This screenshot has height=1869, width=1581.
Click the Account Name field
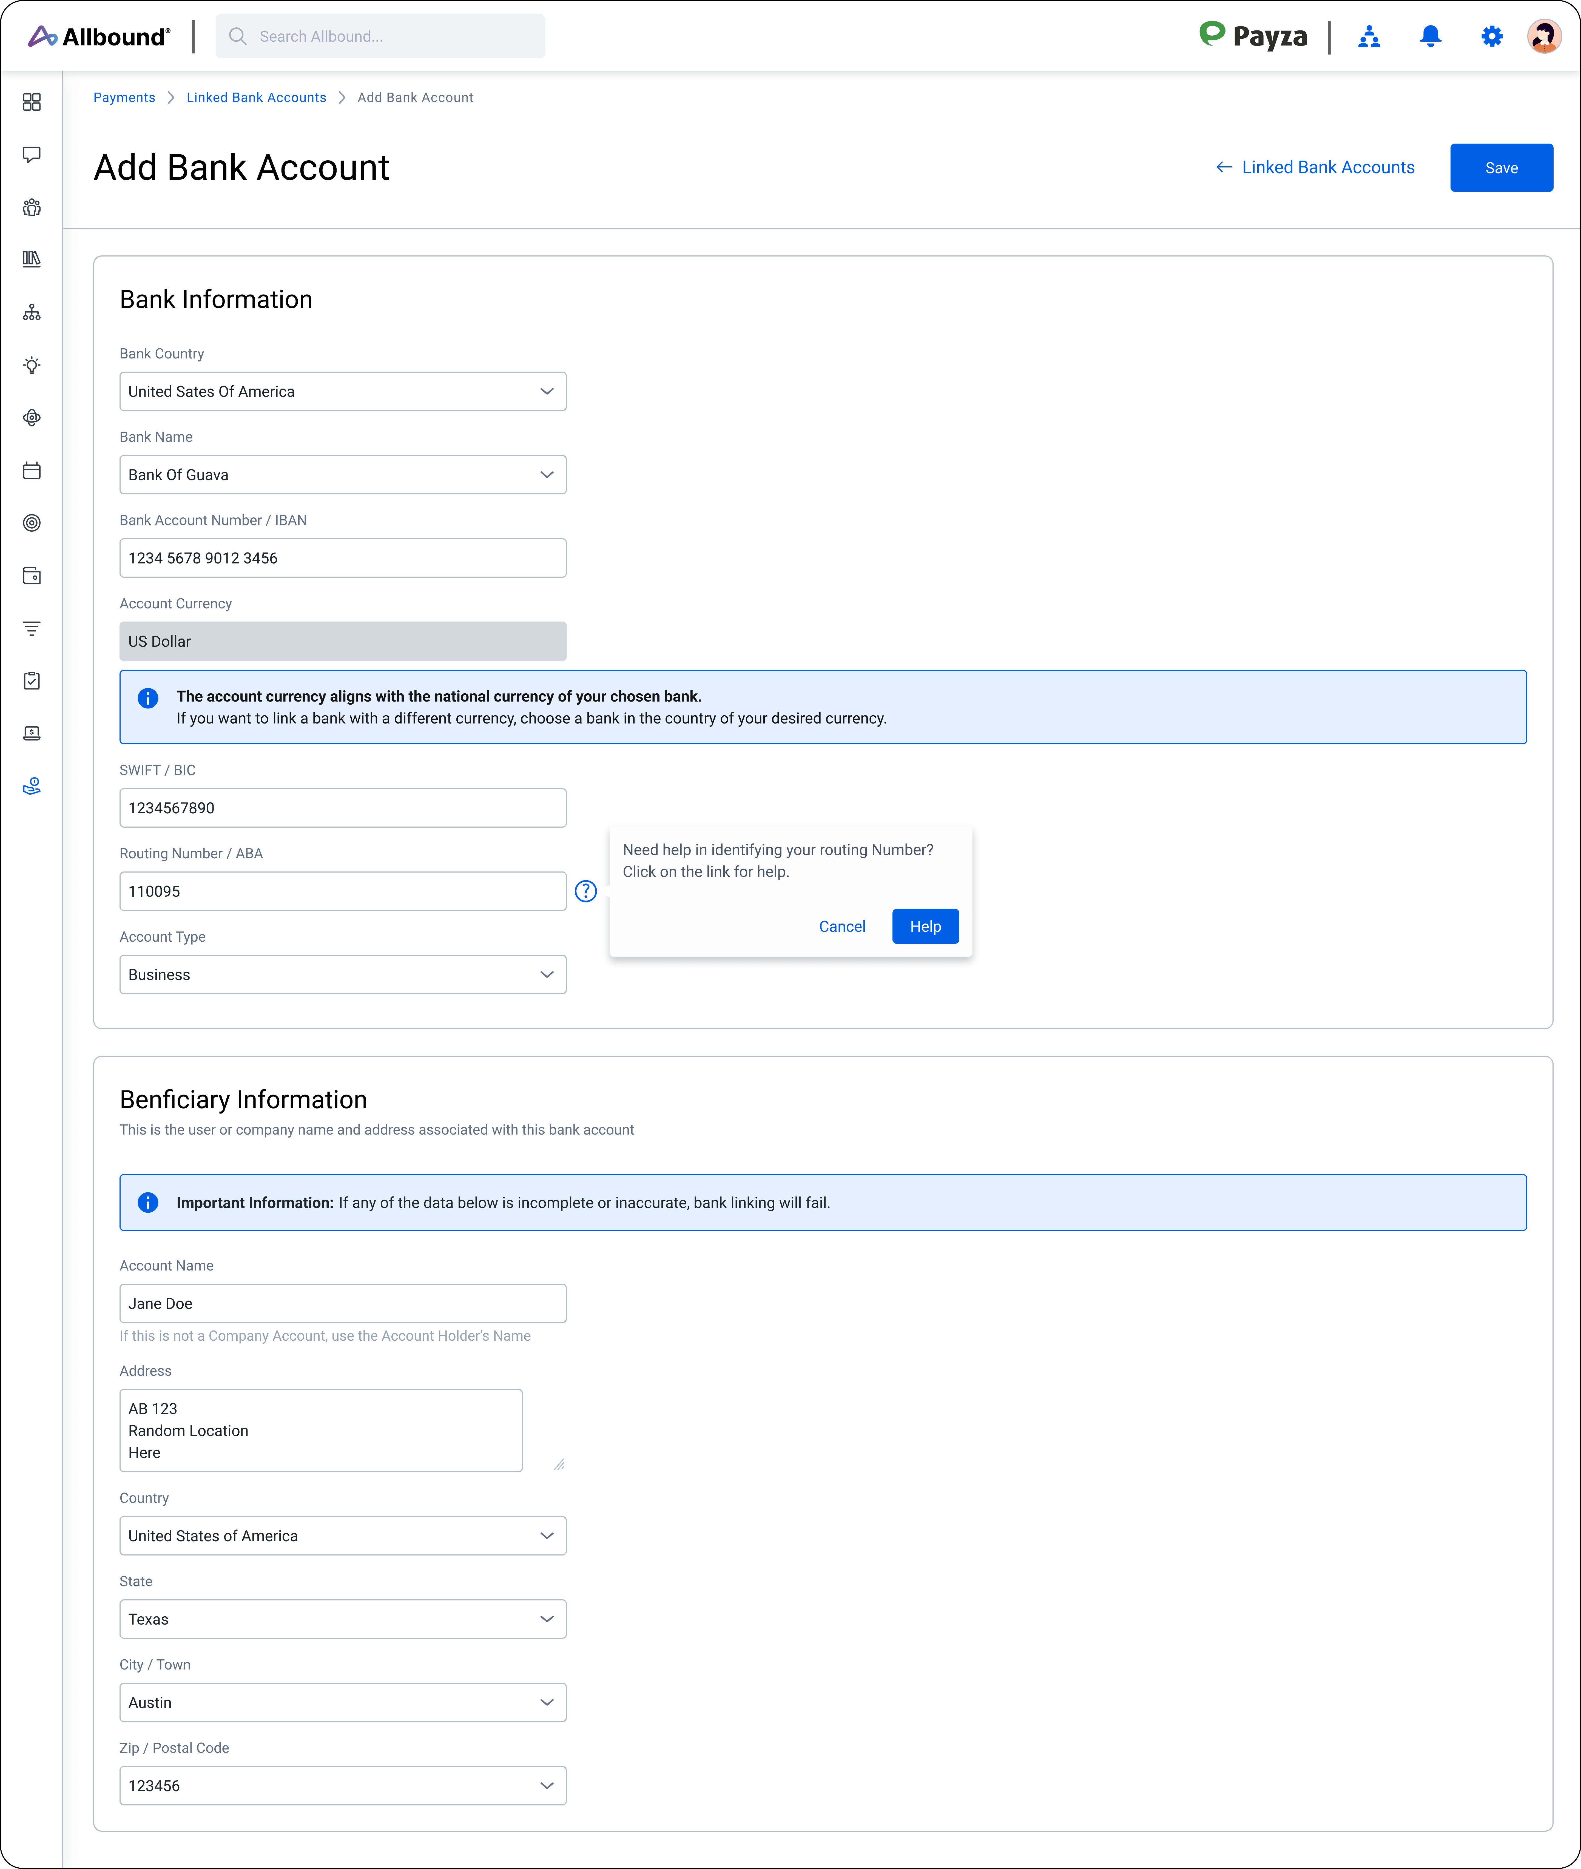coord(342,1304)
